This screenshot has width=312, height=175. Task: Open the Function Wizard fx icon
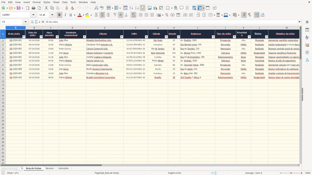tap(32, 22)
